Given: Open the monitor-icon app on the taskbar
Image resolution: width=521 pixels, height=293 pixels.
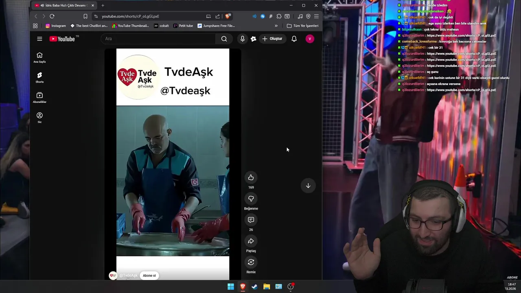Looking at the screenshot, I should click(x=278, y=286).
